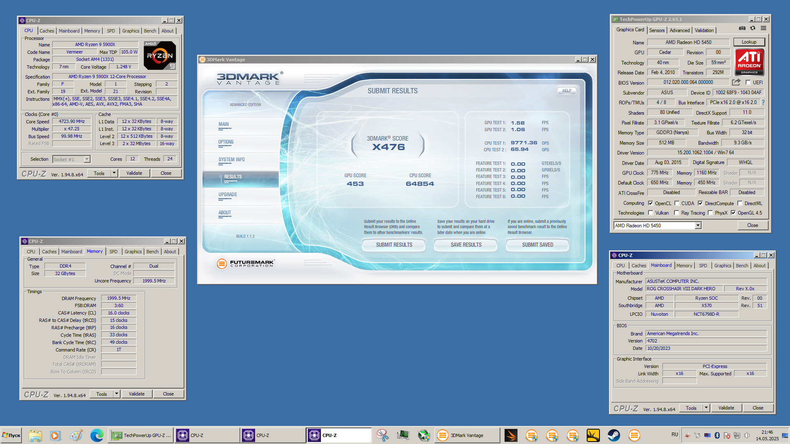Open the Paint palette taskbar icon

coord(76,435)
